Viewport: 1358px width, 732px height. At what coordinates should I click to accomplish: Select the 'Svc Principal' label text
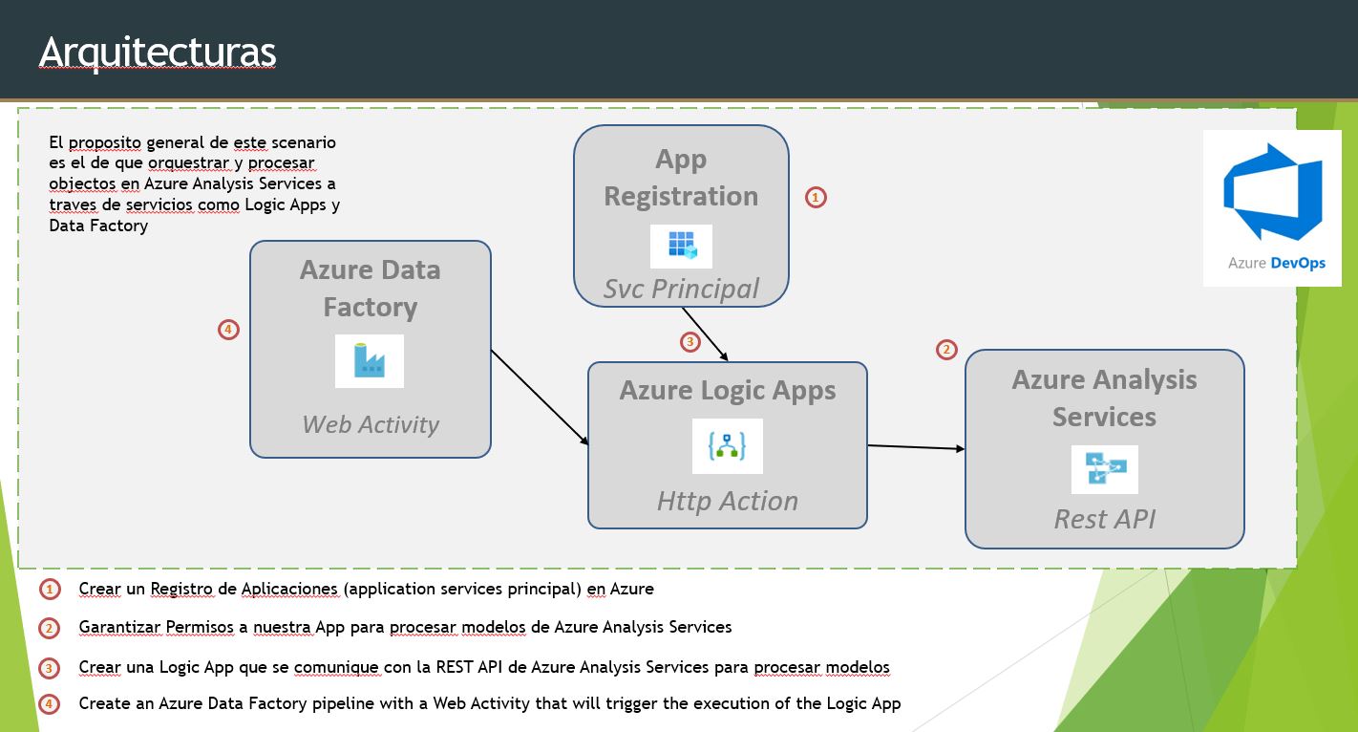click(x=681, y=289)
